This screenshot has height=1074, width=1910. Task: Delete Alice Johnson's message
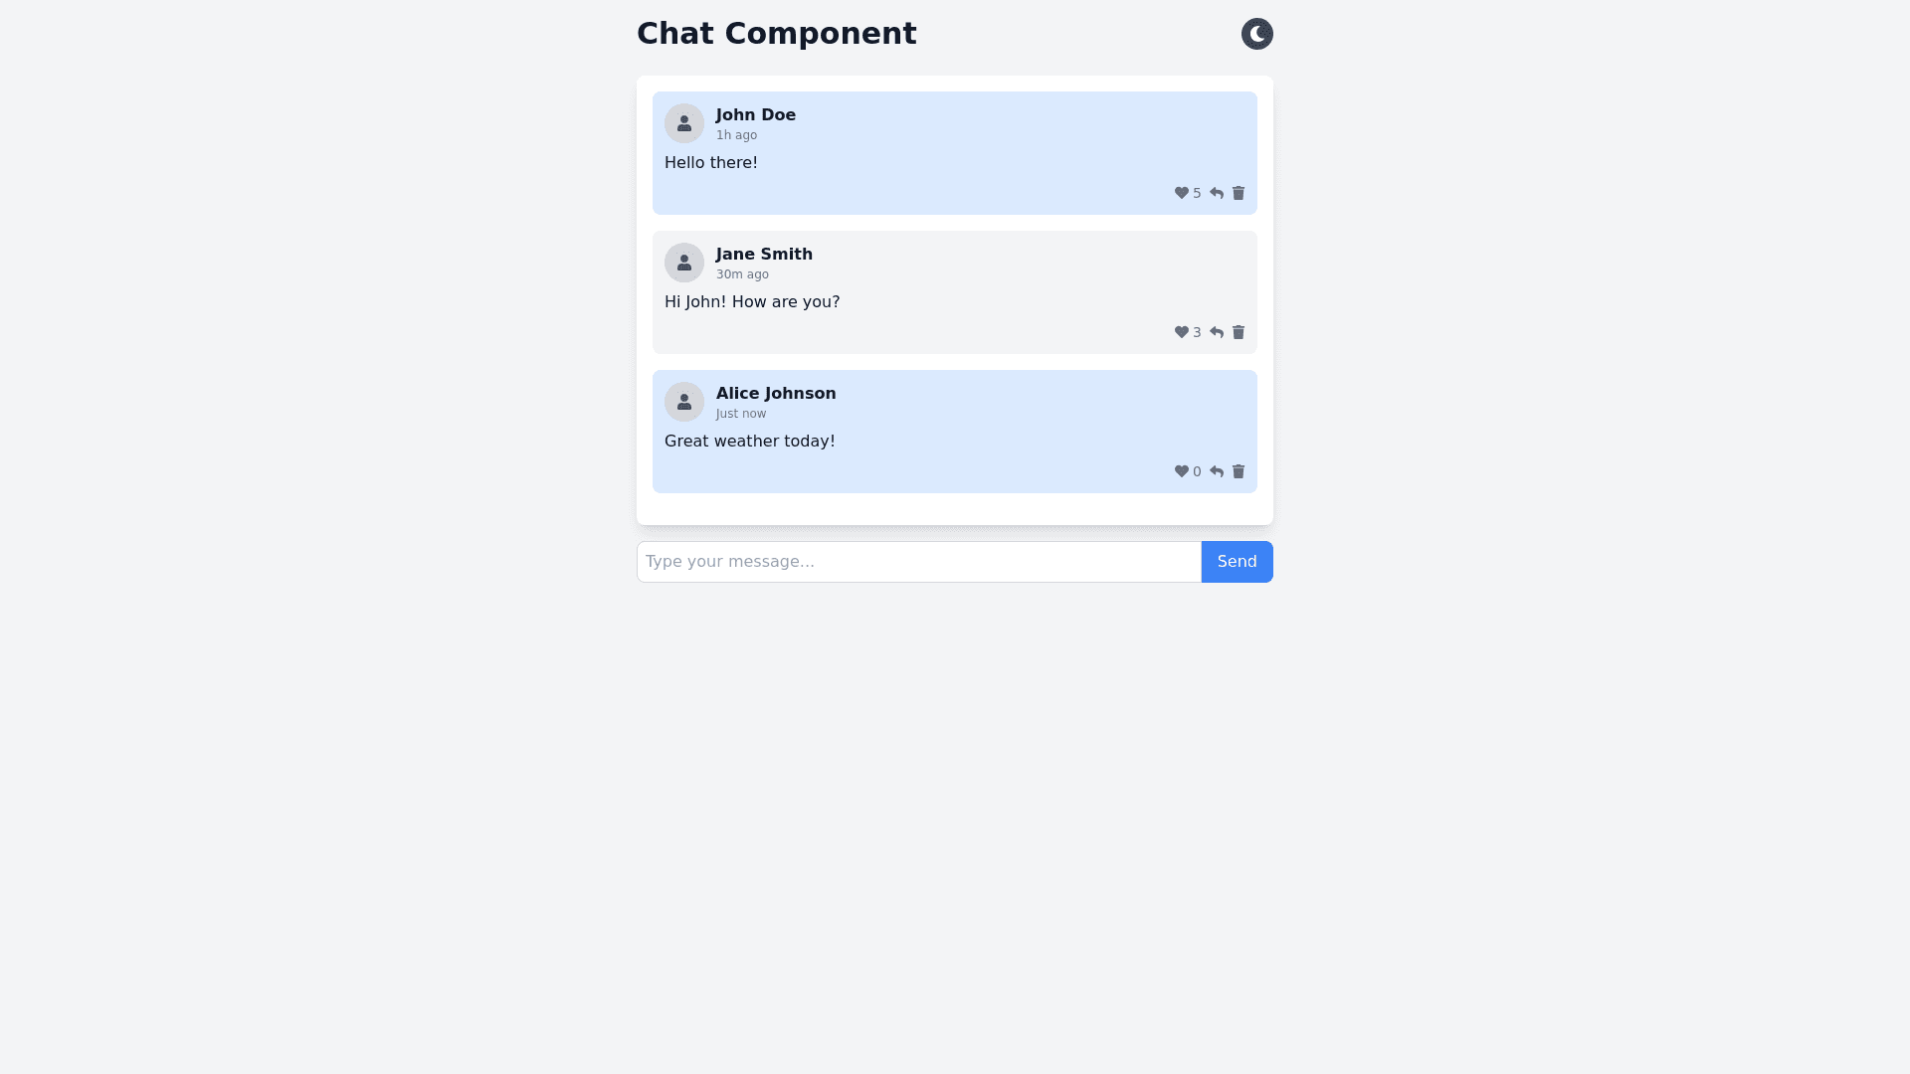click(1239, 471)
